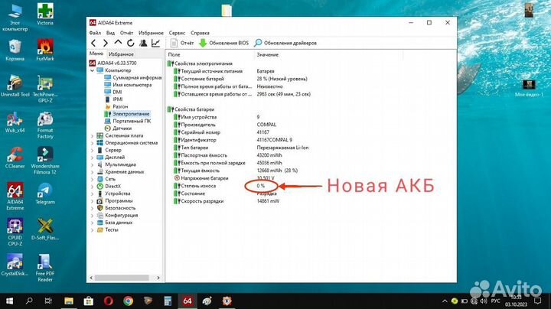Open the user icon in the AIDA64 toolbar
This screenshot has height=309, width=551.
(143, 43)
